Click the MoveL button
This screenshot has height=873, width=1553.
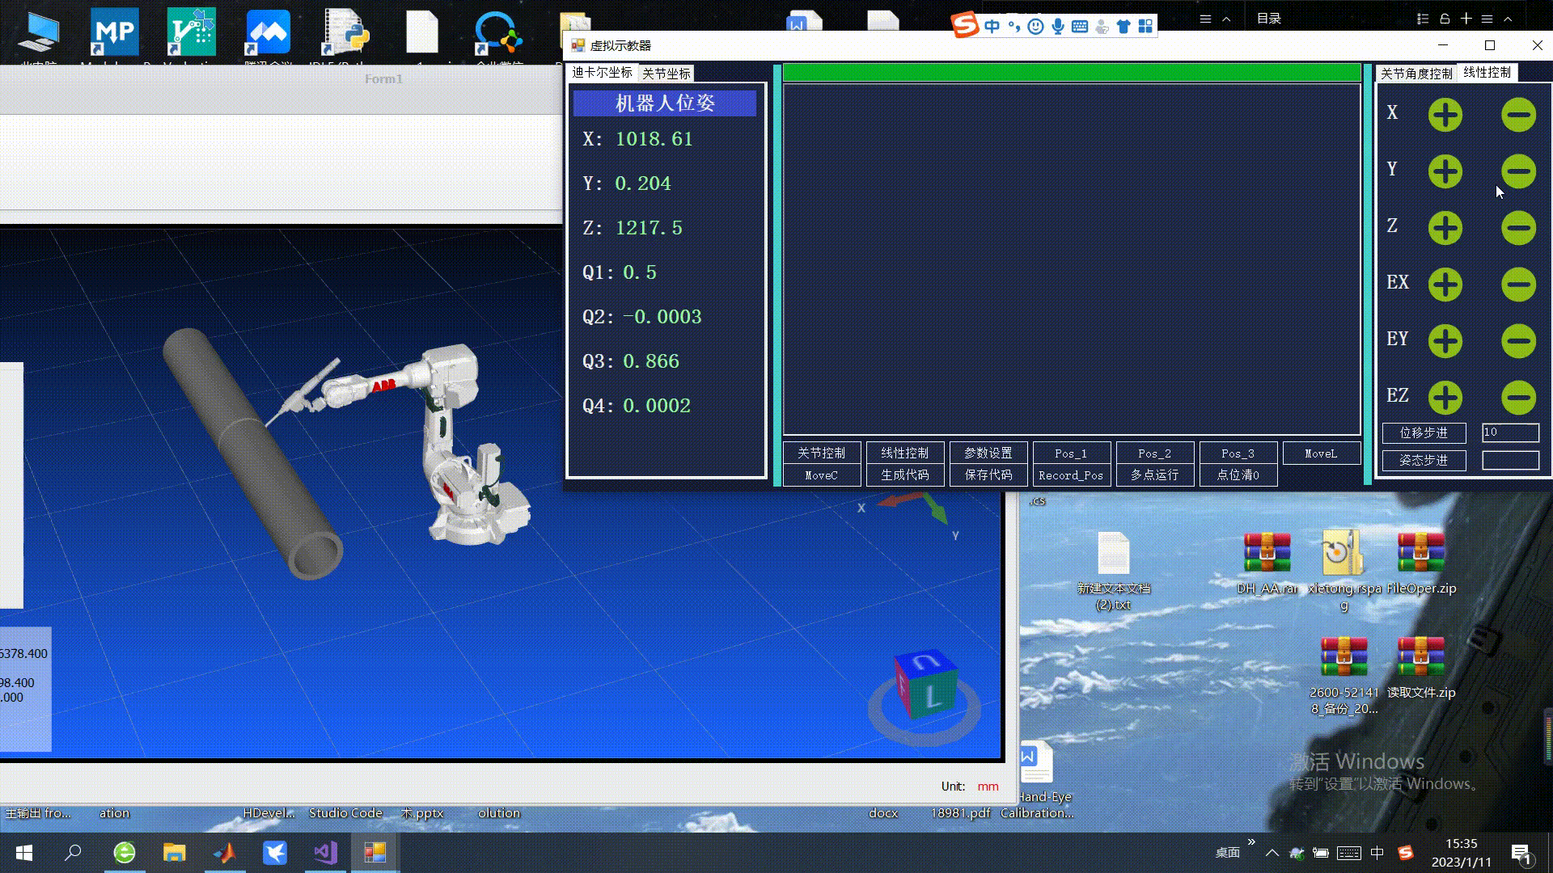(x=1320, y=453)
